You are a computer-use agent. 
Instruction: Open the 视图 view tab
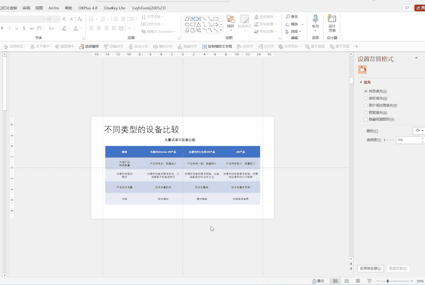(39, 8)
